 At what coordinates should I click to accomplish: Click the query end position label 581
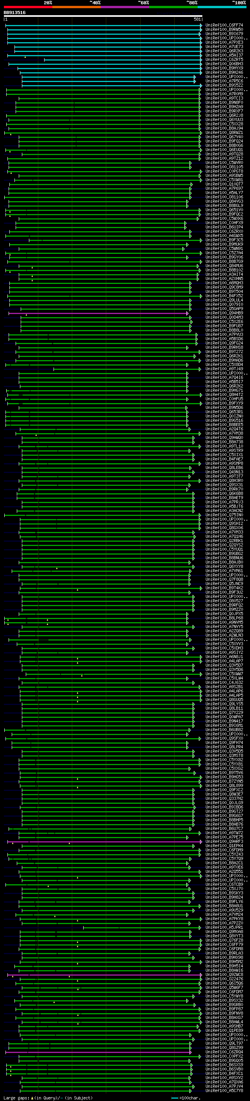[x=197, y=19]
